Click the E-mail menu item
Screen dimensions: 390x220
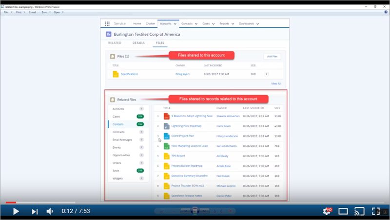33,12
